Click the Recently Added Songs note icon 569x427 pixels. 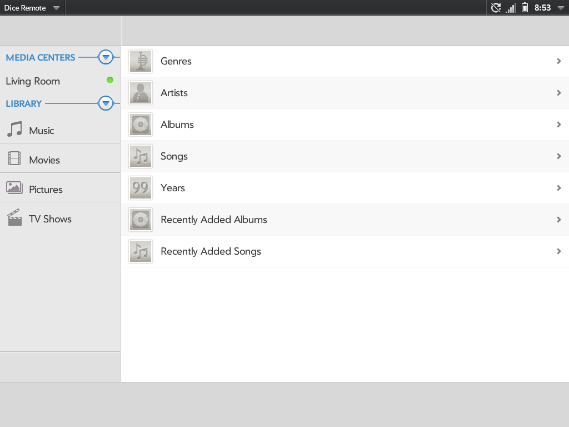click(141, 251)
